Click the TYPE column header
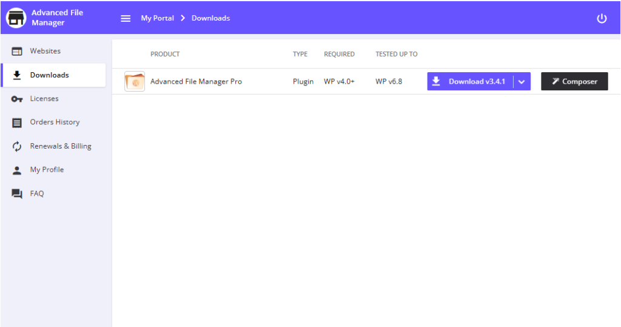 pos(300,55)
